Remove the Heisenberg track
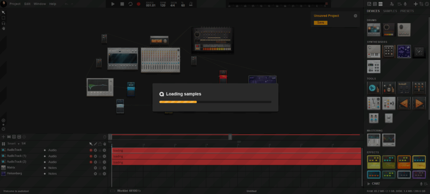The width and height of the screenshot is (430, 194). point(104,174)
